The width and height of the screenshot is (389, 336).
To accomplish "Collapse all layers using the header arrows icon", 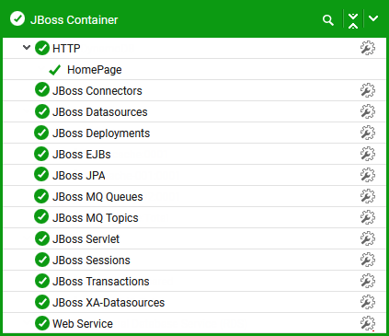I will click(353, 20).
